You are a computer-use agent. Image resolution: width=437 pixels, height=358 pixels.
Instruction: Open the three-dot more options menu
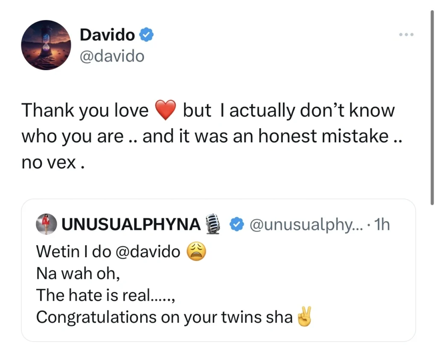point(406,35)
